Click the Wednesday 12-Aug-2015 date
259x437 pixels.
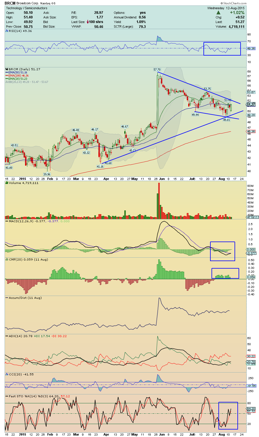[x=226, y=8]
